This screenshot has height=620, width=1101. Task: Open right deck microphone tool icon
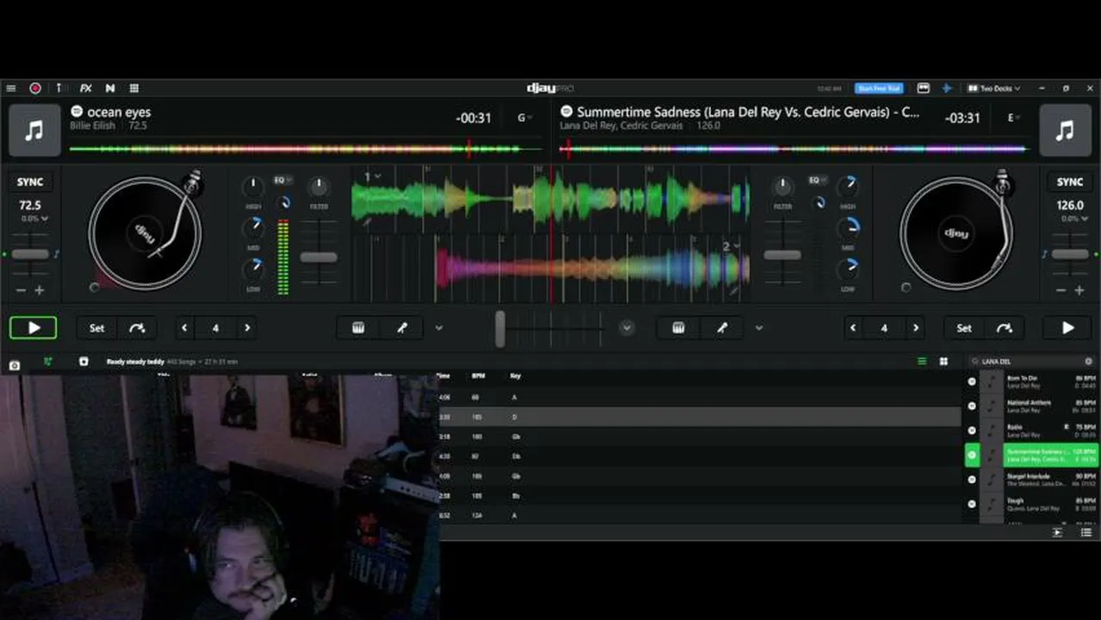click(x=722, y=328)
